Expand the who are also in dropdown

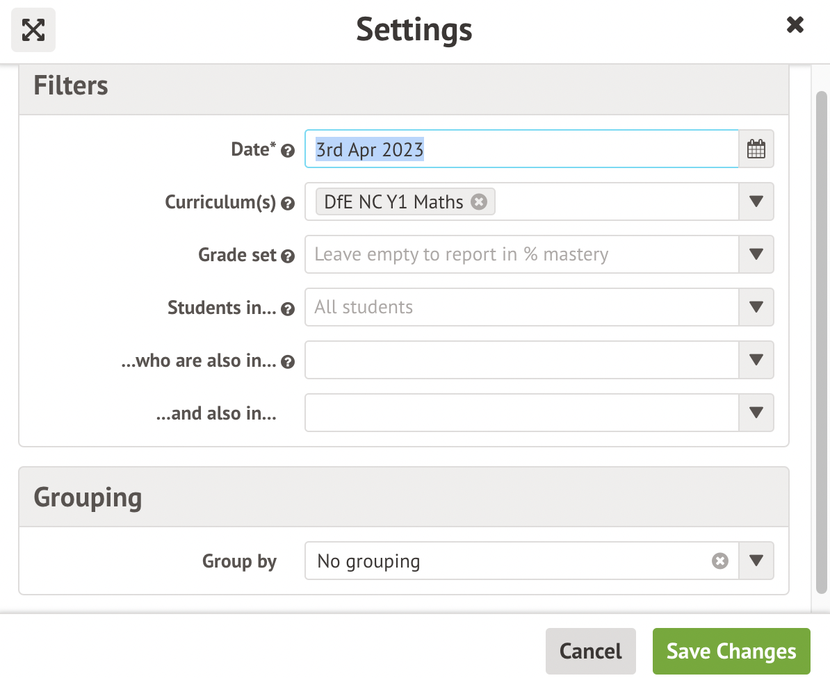pos(756,360)
